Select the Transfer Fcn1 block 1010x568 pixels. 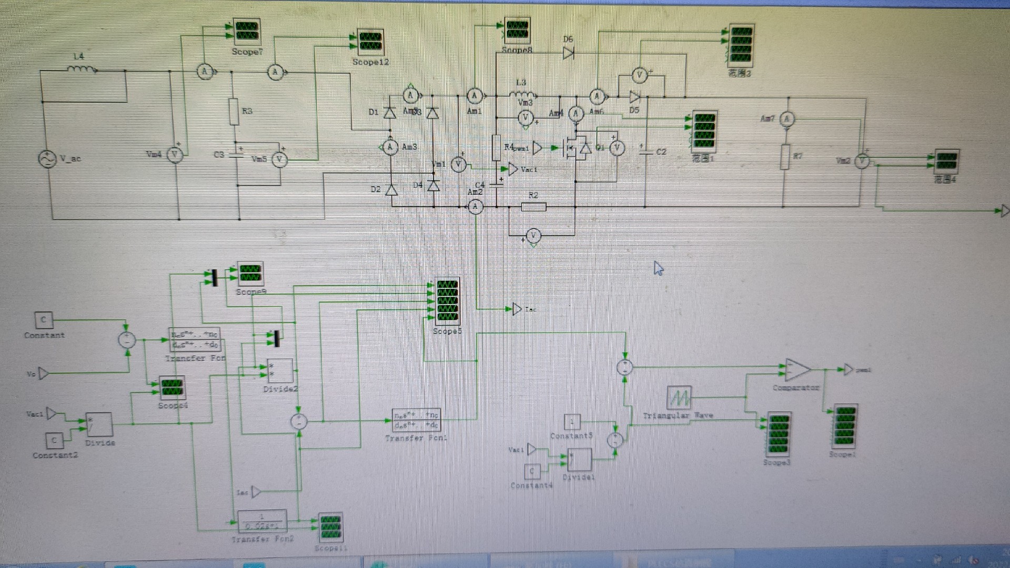(416, 420)
